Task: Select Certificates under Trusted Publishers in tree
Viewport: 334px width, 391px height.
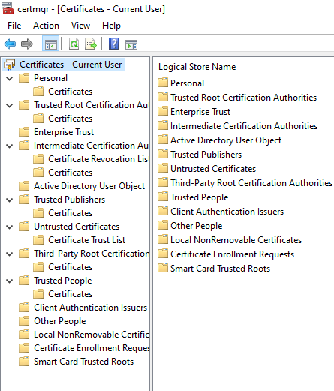Action: coord(70,213)
